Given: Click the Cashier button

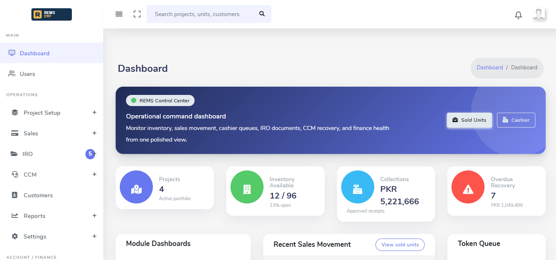Looking at the screenshot, I should coord(516,120).
